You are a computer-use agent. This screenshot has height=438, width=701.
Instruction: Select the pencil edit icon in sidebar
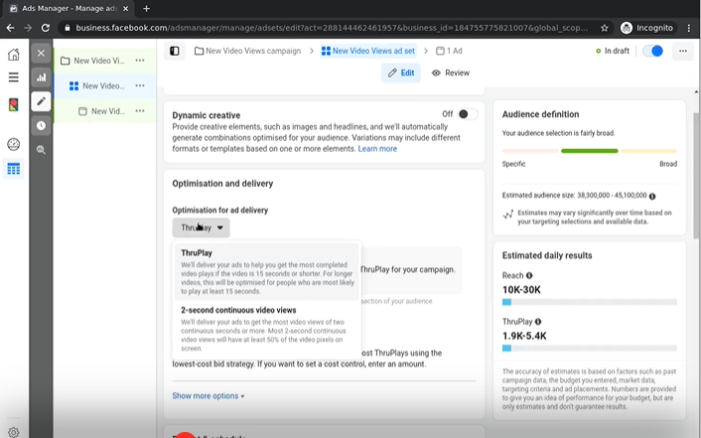click(x=41, y=101)
